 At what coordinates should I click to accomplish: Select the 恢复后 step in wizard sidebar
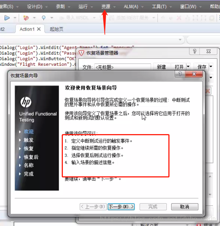point(31,157)
